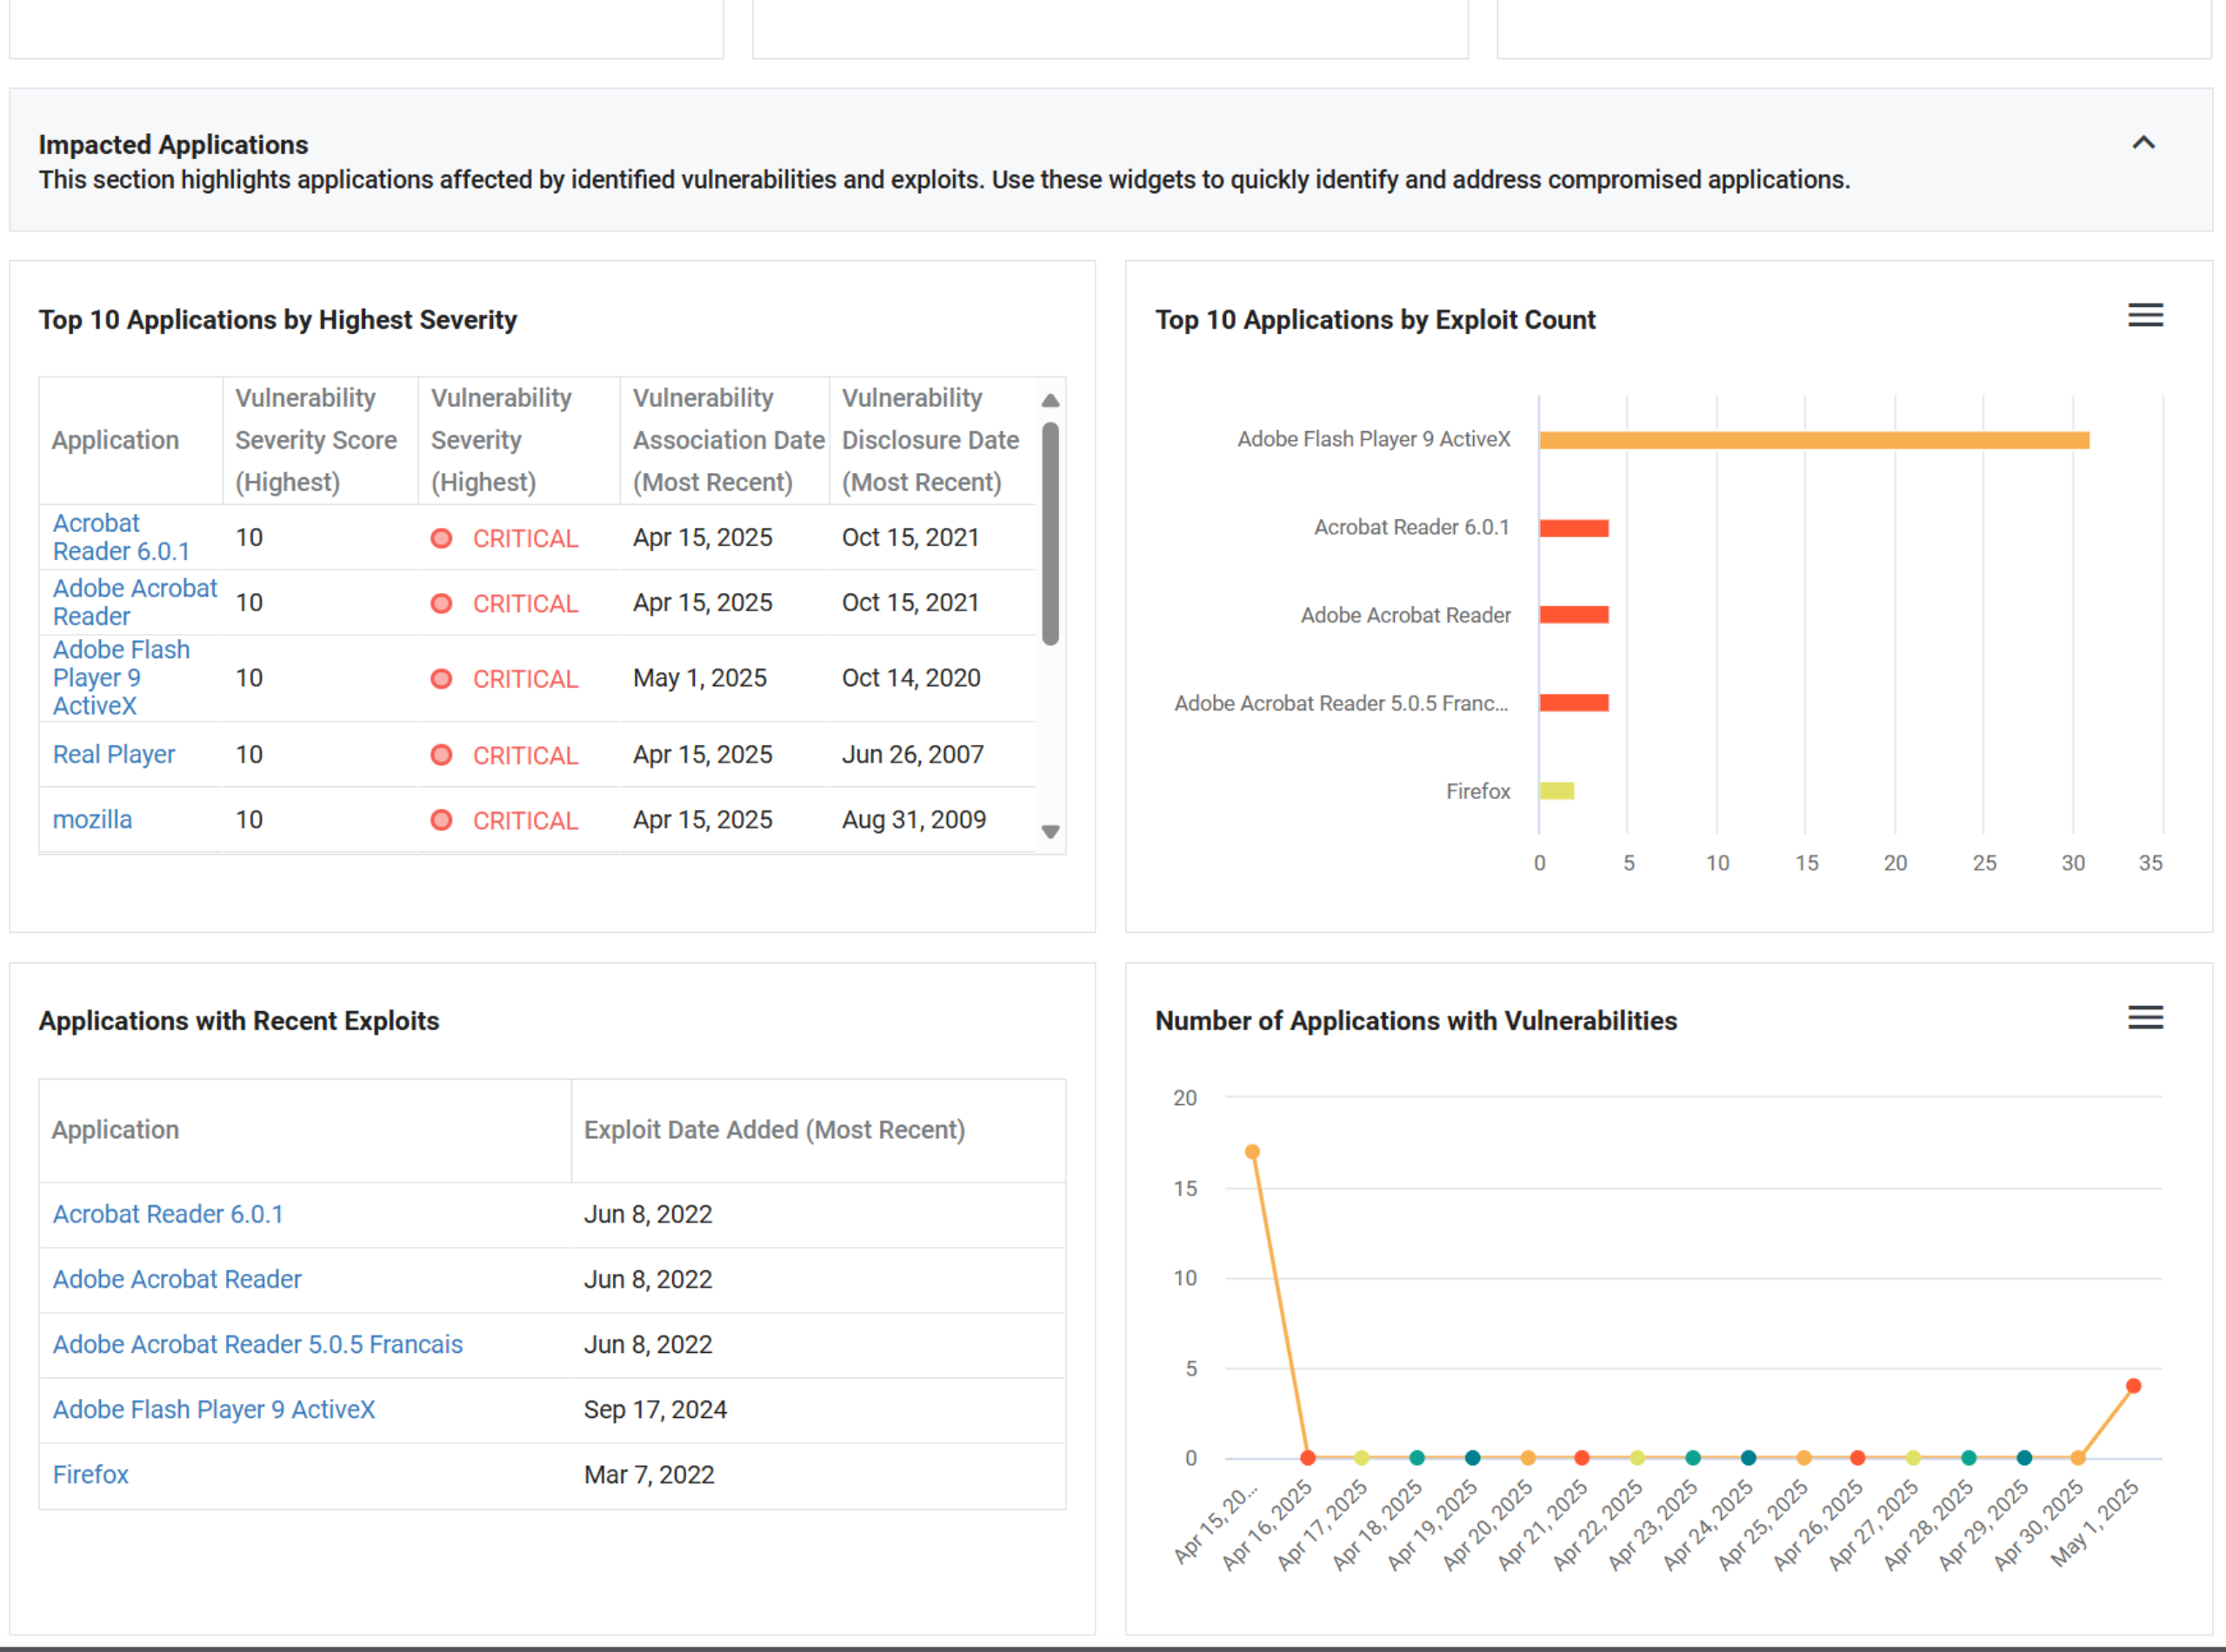Viewport: 2226px width, 1652px height.
Task: Open Exploit Count chart hamburger menu
Action: pos(2144,316)
